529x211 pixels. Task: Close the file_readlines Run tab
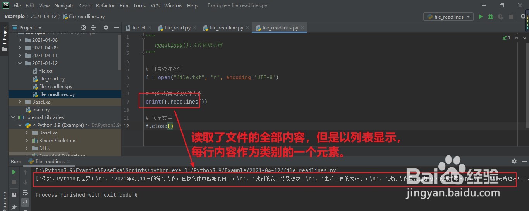click(x=69, y=162)
